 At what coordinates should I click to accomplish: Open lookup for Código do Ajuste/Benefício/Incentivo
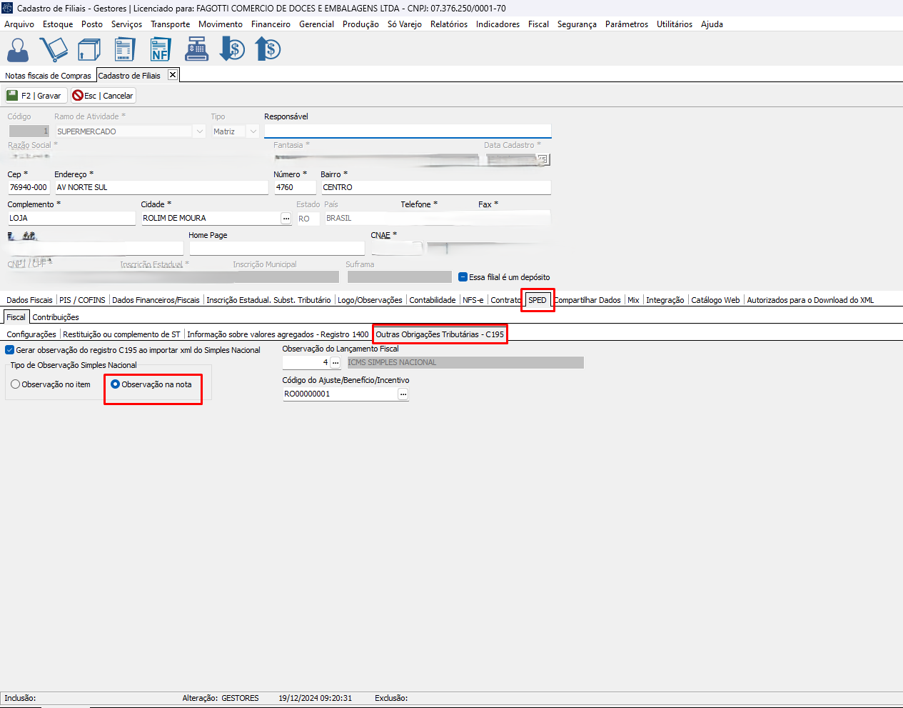click(403, 394)
